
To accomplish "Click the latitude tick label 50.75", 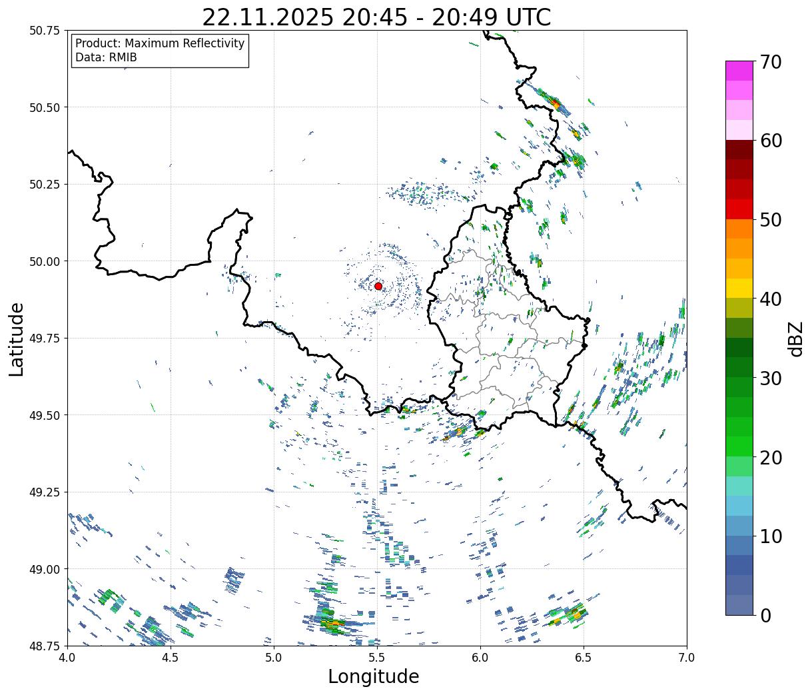I will (45, 31).
